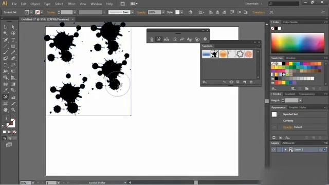
Task: Expand Layer 1 disclosure triangle
Action: pyautogui.click(x=285, y=150)
